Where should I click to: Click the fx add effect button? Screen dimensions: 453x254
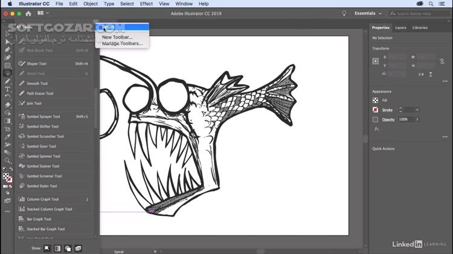tap(376, 129)
